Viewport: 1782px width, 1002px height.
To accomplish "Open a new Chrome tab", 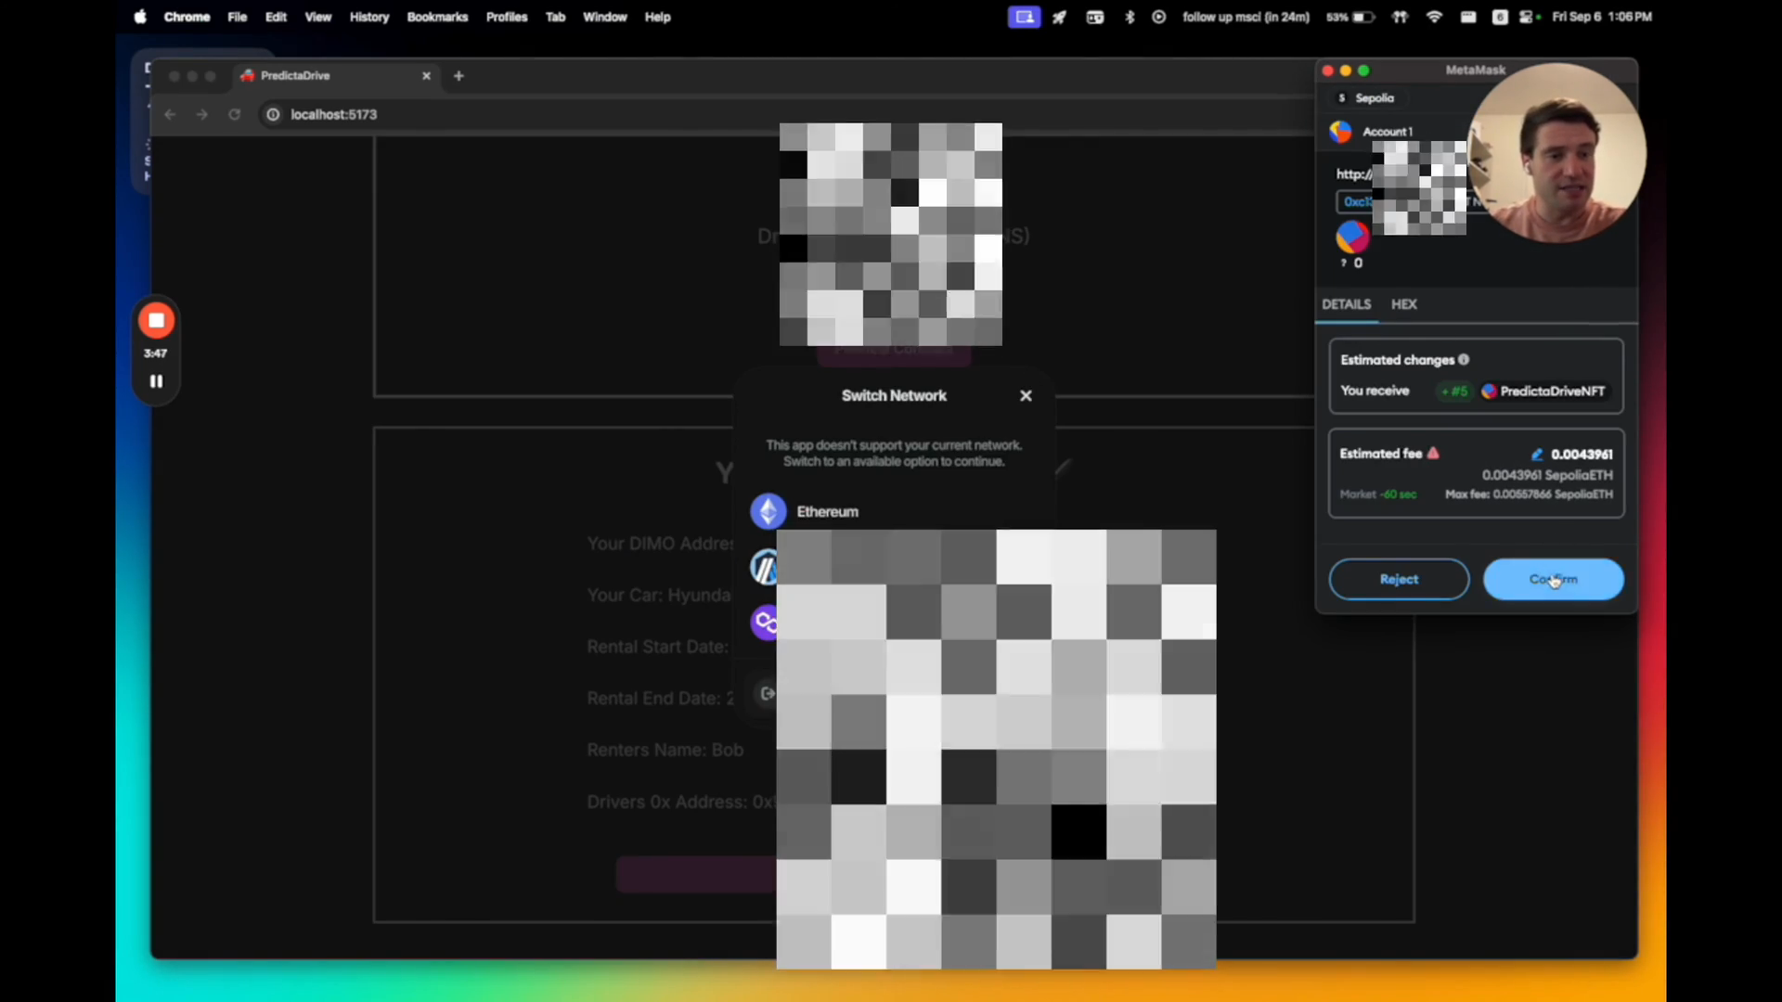I will pyautogui.click(x=458, y=76).
